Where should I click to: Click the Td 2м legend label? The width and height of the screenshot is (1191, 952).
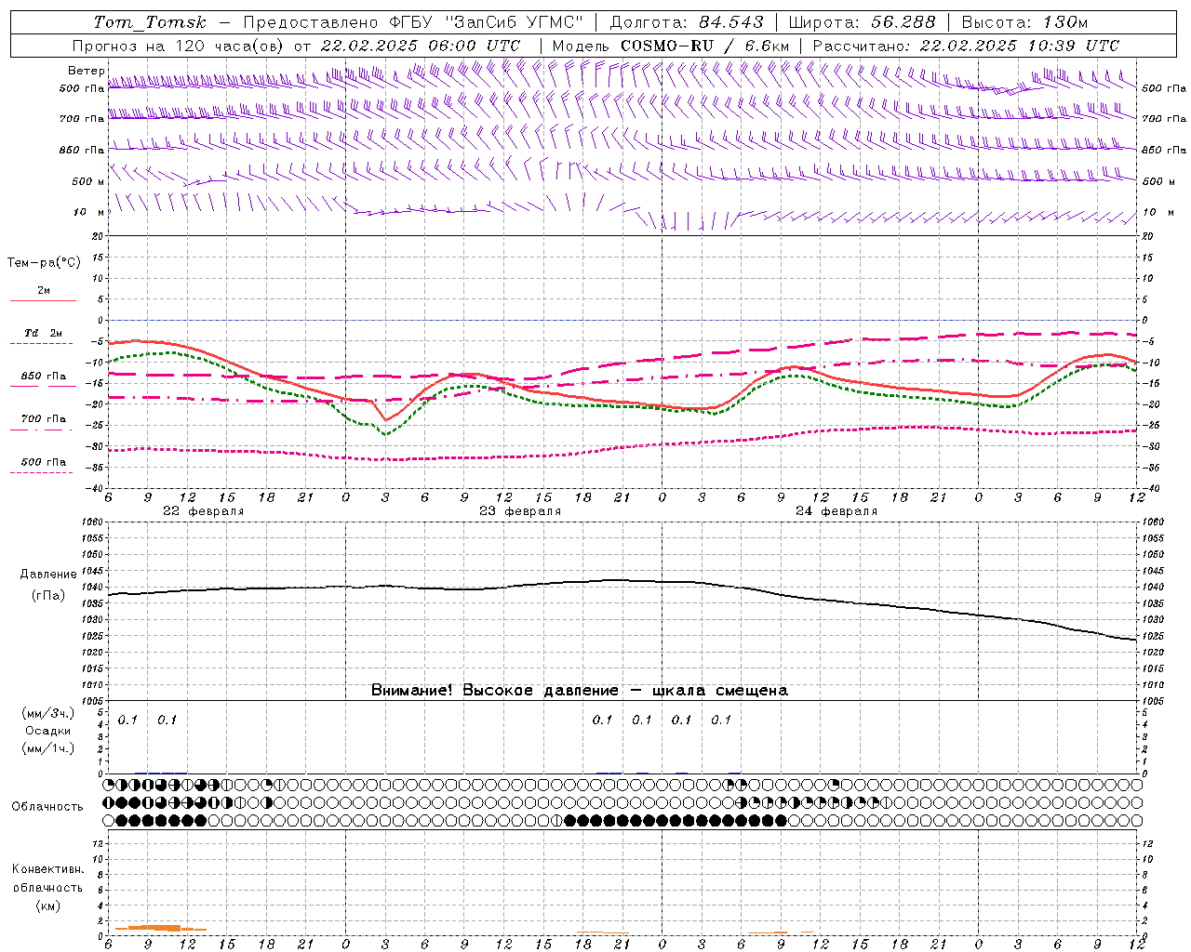pos(44,333)
